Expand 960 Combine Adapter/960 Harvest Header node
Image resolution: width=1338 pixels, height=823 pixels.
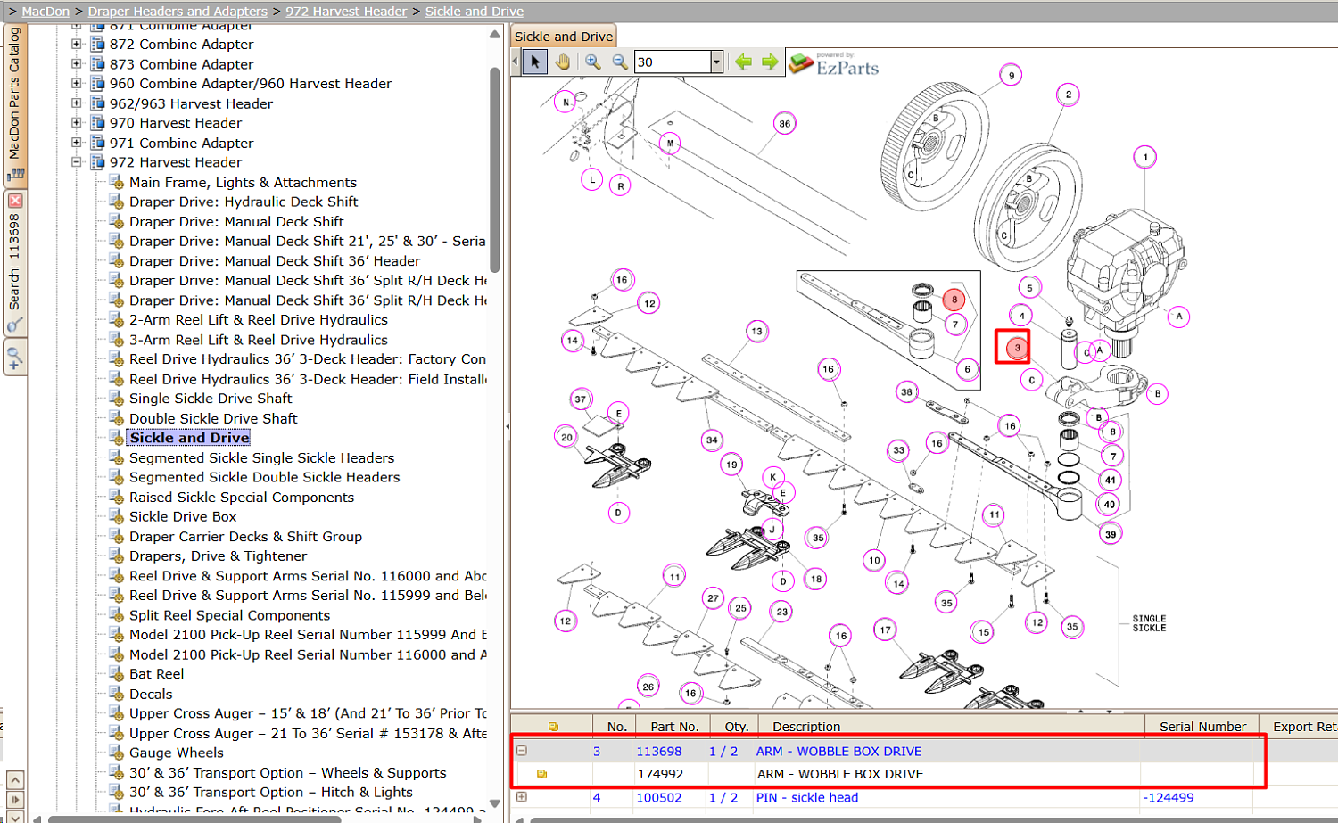pos(77,83)
